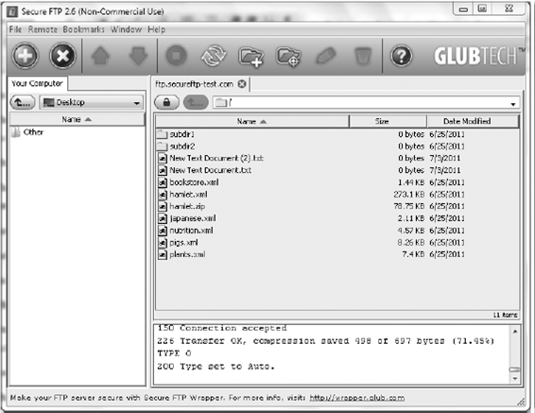Click the Delete trash toolbar icon
535x413 pixels.
click(363, 57)
